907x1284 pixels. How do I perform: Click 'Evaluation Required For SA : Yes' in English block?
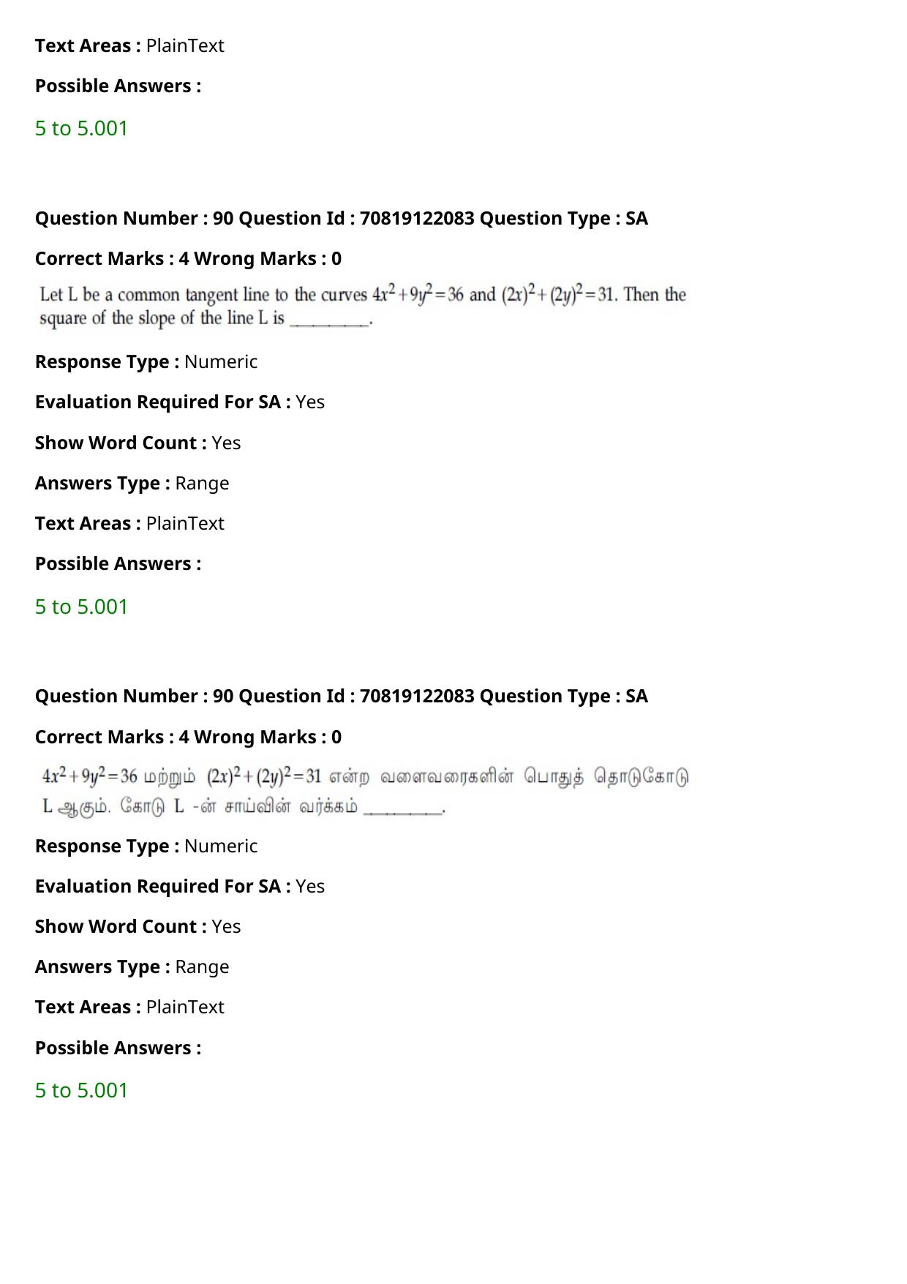pos(180,402)
